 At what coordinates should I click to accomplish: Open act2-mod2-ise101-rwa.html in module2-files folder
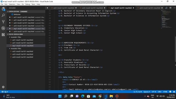[x=23, y=51]
